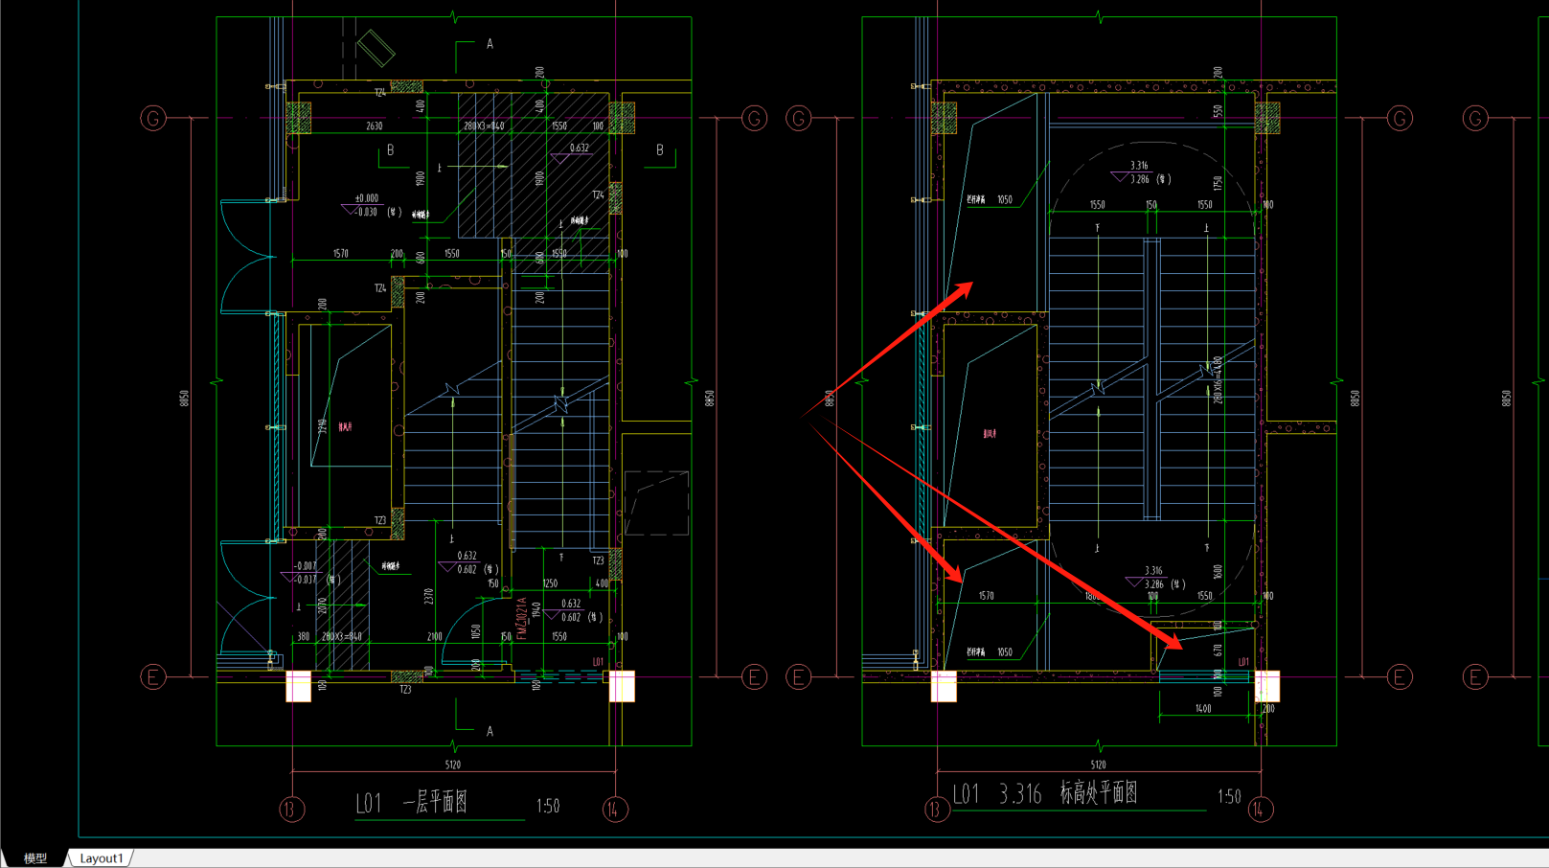
Task: Click grid bubble 14 beside the 一层平面图 1:50 scale
Action: tap(615, 810)
